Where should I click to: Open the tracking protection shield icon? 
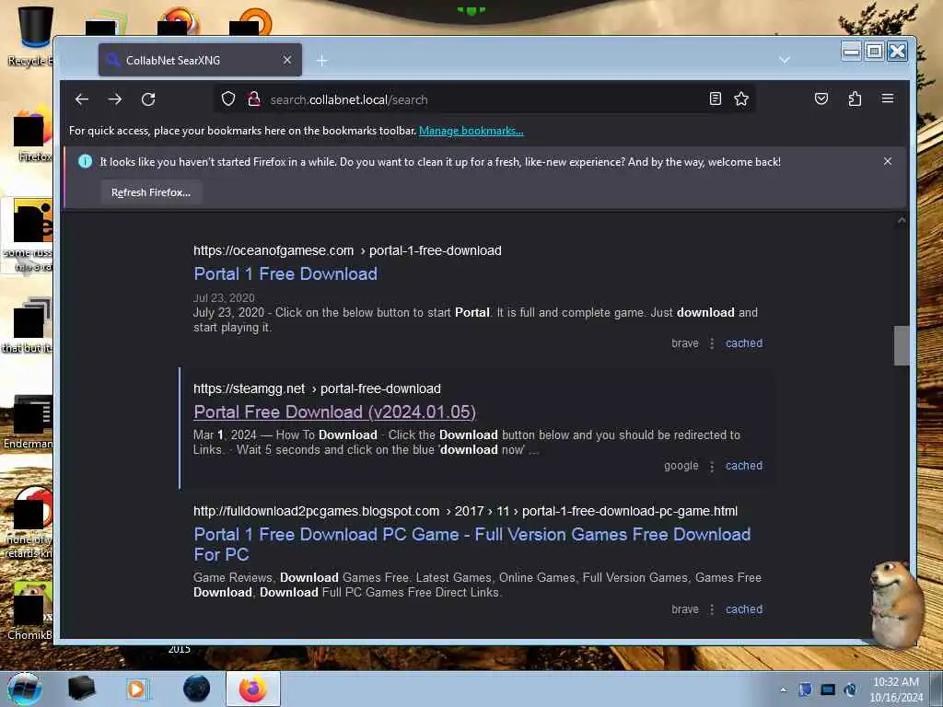pos(228,99)
